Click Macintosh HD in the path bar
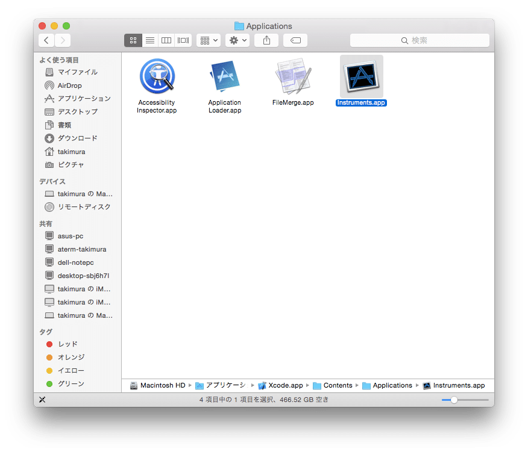 [x=157, y=385]
